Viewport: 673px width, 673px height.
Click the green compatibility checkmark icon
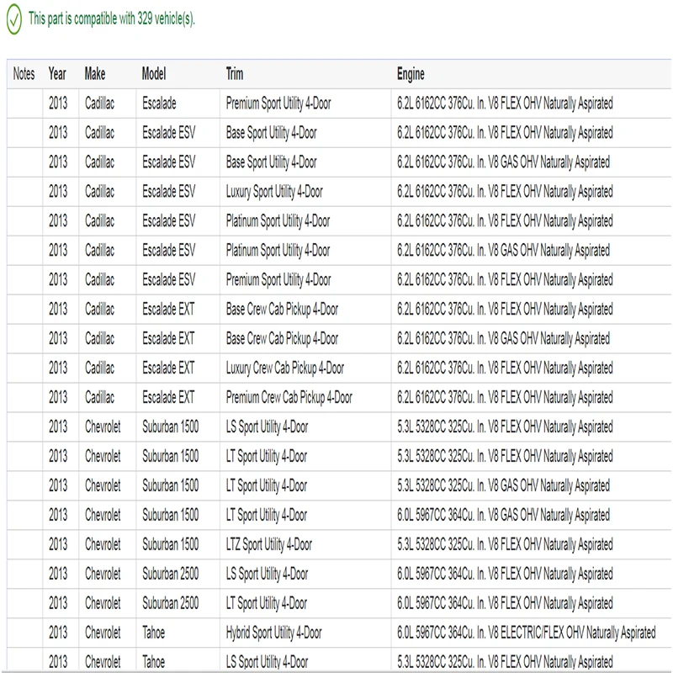[13, 19]
